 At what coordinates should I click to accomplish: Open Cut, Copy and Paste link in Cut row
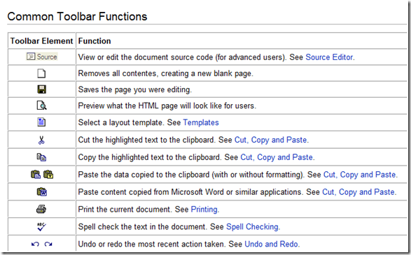coord(270,140)
